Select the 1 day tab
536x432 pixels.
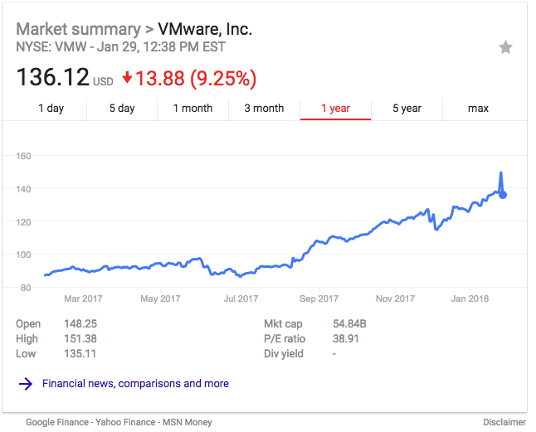click(51, 109)
